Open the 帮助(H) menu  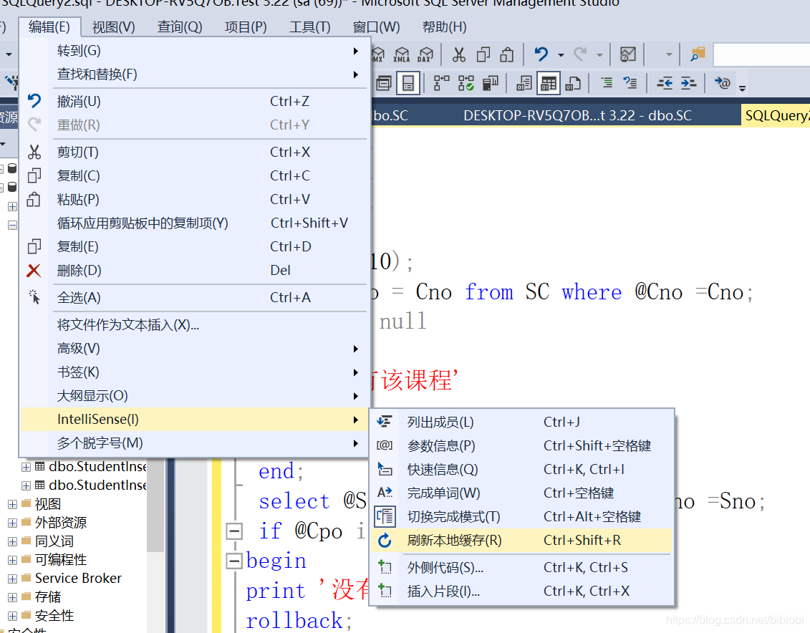click(x=444, y=26)
